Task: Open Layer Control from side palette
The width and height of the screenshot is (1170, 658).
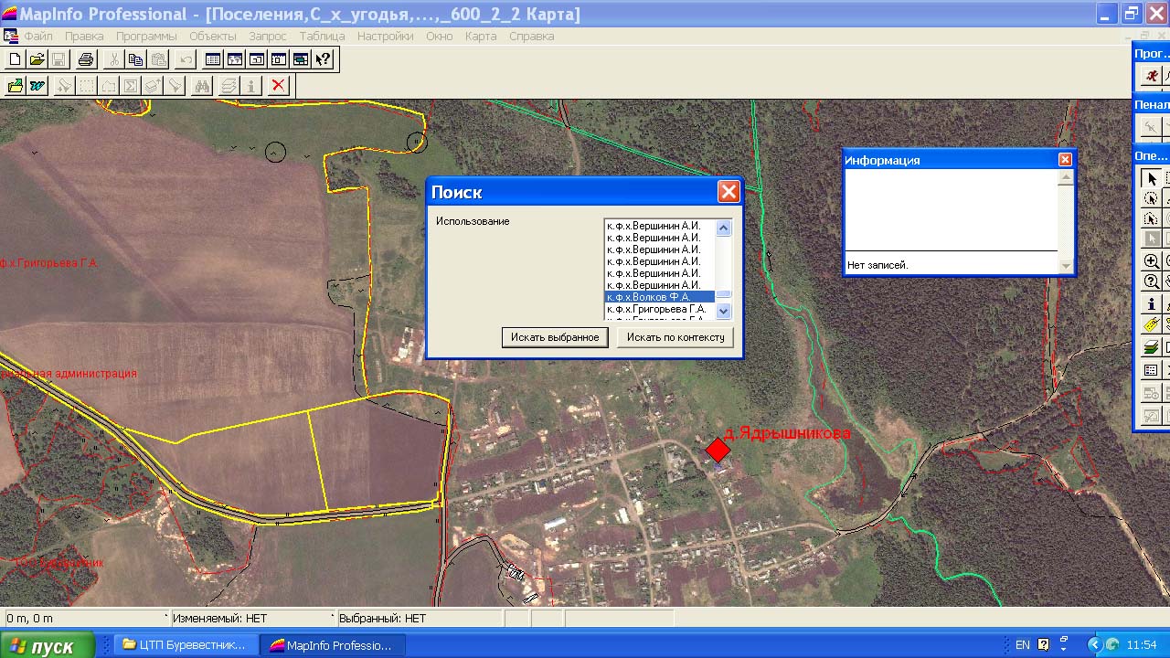Action: (1152, 347)
